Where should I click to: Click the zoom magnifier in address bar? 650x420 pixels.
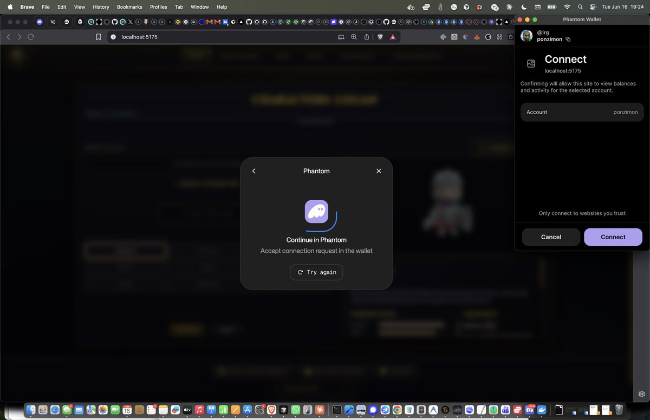point(354,37)
